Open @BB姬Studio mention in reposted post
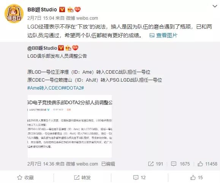 42,48
